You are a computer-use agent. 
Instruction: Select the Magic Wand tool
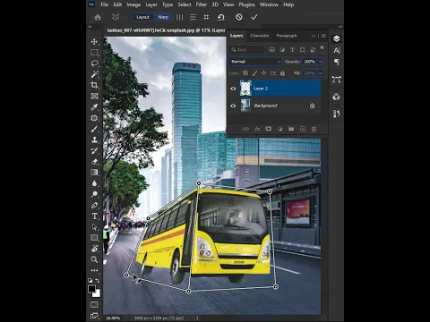pos(94,74)
